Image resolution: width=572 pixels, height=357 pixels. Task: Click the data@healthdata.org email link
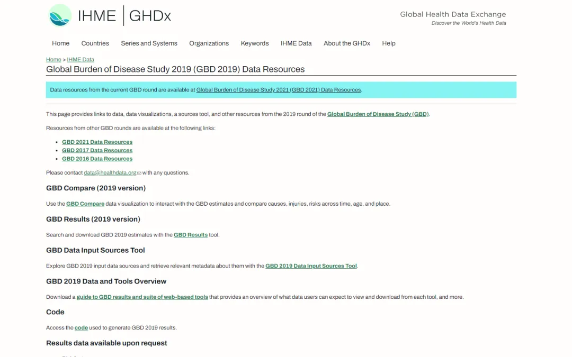click(110, 172)
